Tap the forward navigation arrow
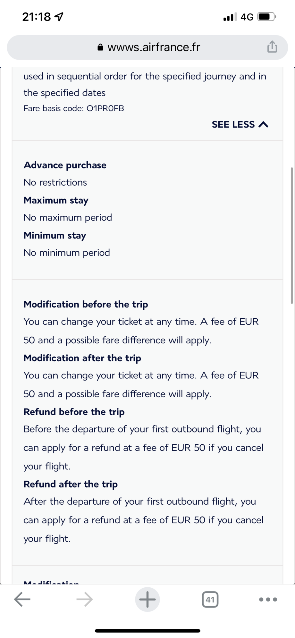Screen dimensions: 295x638 [x=85, y=599]
